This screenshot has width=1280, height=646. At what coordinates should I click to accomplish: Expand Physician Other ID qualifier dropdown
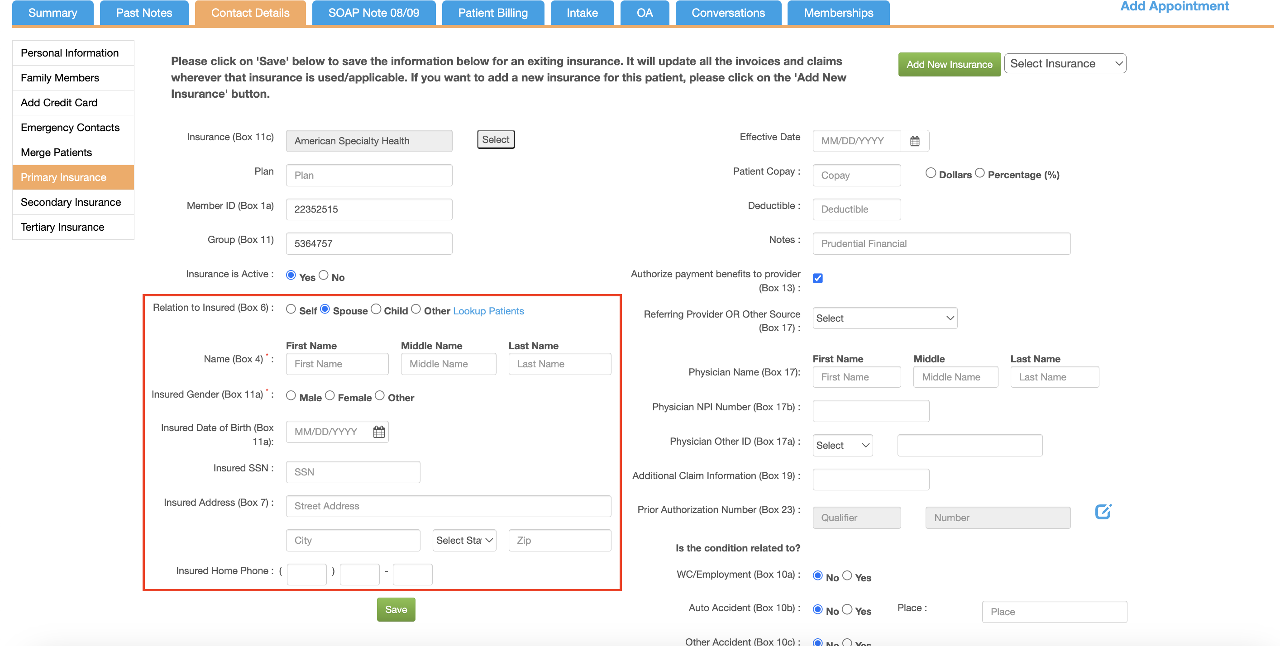point(842,446)
